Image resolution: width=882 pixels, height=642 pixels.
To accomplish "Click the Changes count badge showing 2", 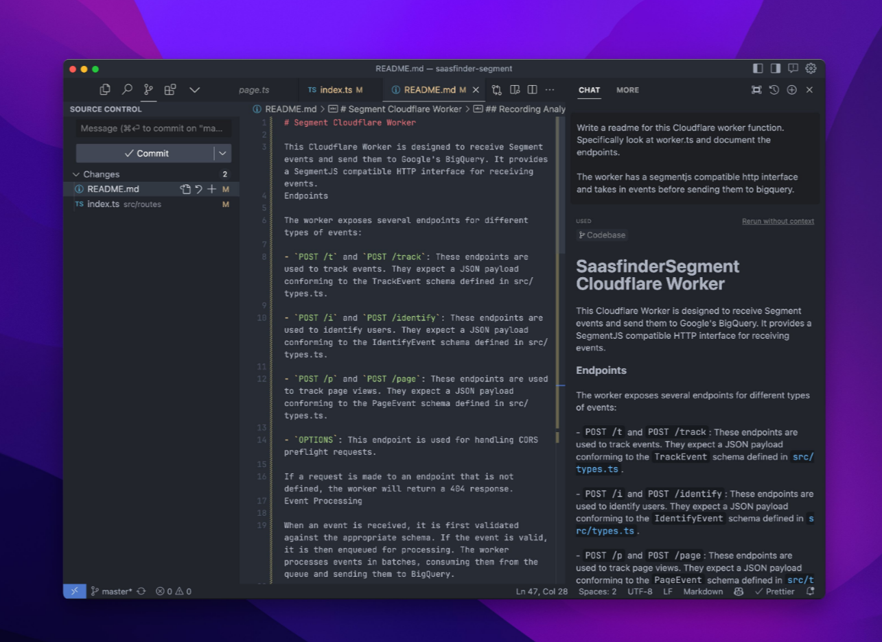I will pos(224,174).
